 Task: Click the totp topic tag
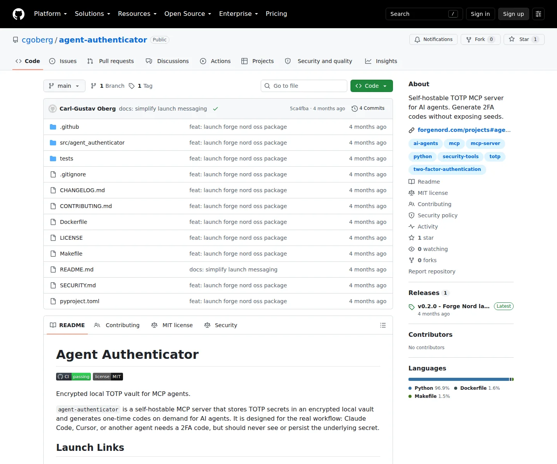[x=495, y=157]
